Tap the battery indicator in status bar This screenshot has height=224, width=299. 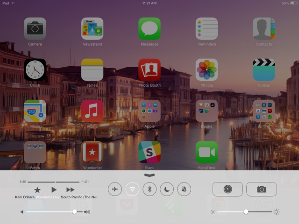click(x=293, y=3)
